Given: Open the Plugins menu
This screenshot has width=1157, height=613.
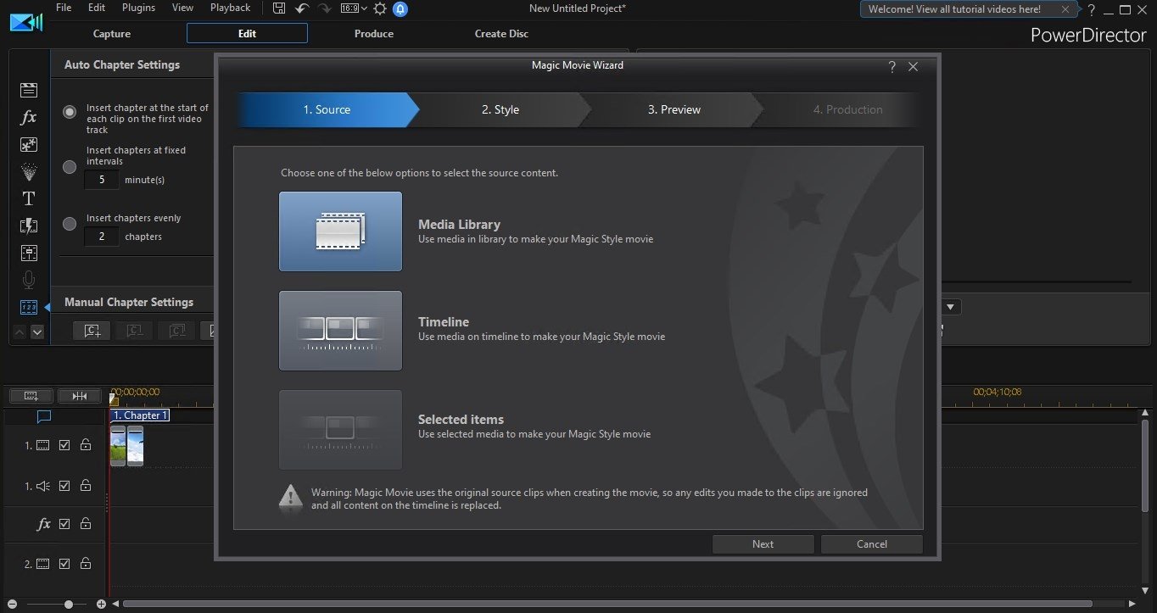Looking at the screenshot, I should 138,8.
